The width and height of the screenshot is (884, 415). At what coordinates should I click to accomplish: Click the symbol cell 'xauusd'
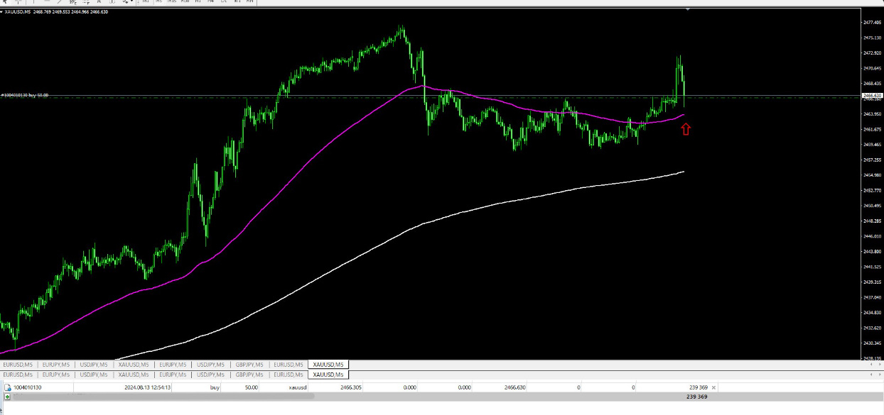click(298, 388)
